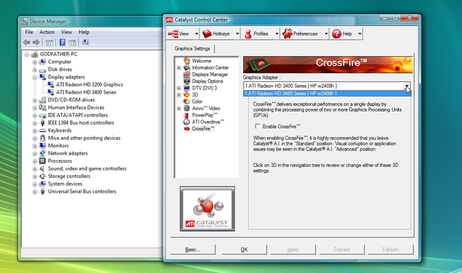Select Storage controllers row

click(69, 176)
